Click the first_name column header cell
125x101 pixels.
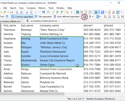pos(10,26)
